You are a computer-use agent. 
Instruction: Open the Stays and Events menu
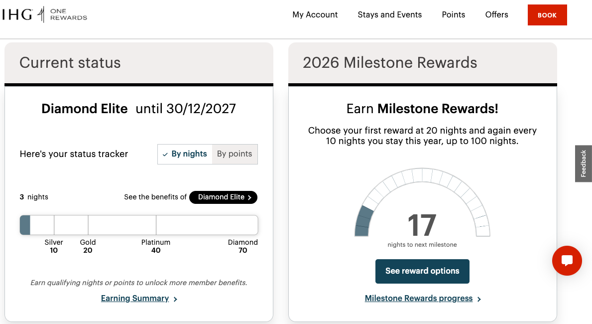[x=389, y=15]
